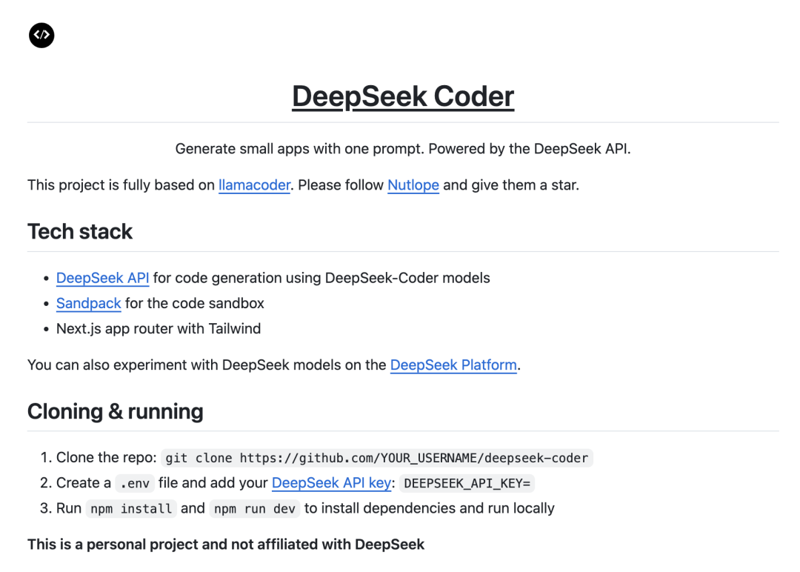Click 'Next.js app router with Tailwind' bullet
The width and height of the screenshot is (800, 572).
click(x=159, y=329)
